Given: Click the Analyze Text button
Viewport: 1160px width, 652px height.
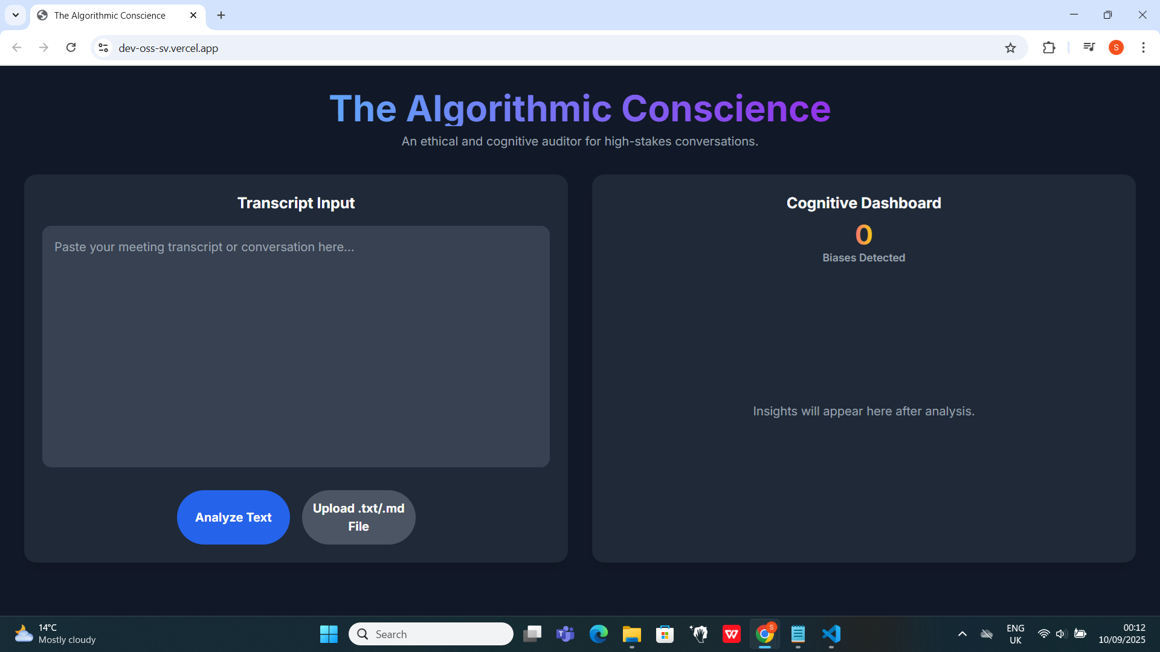Looking at the screenshot, I should click(x=233, y=517).
